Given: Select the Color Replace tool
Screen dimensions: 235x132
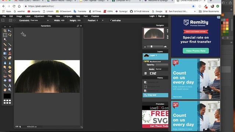Looking at the screenshot, I should 5,58.
